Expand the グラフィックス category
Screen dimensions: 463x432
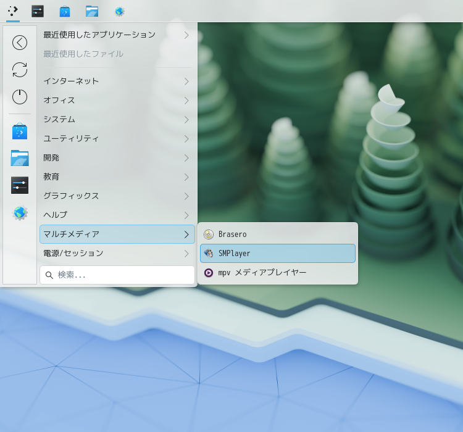coord(117,196)
